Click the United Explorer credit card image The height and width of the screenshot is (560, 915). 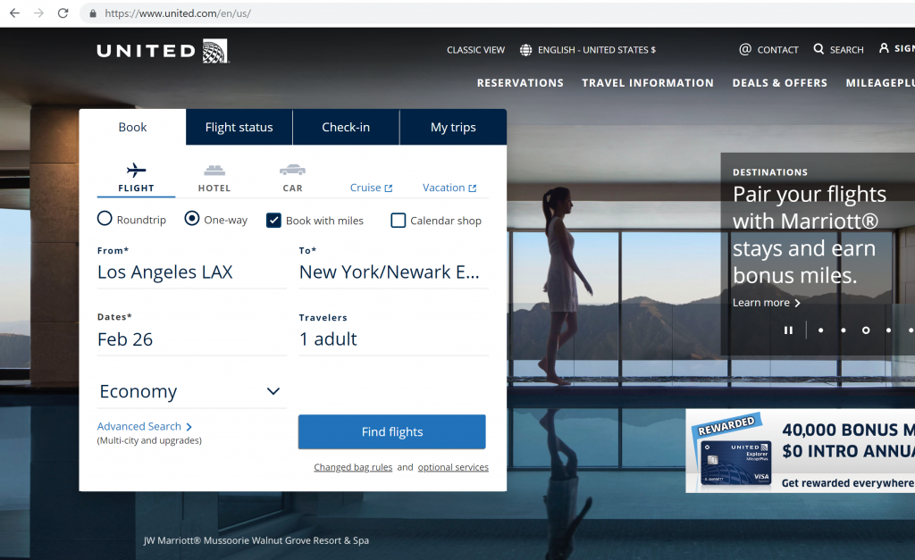coord(735,464)
